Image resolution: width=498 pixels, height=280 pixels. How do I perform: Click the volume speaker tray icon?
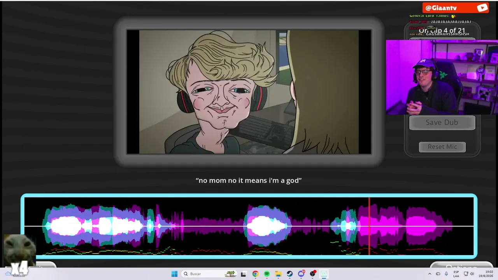pos(472,274)
